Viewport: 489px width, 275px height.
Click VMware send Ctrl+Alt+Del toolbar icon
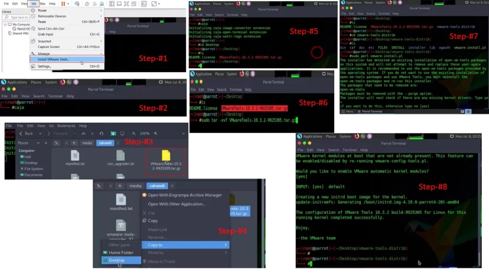[77, 4]
